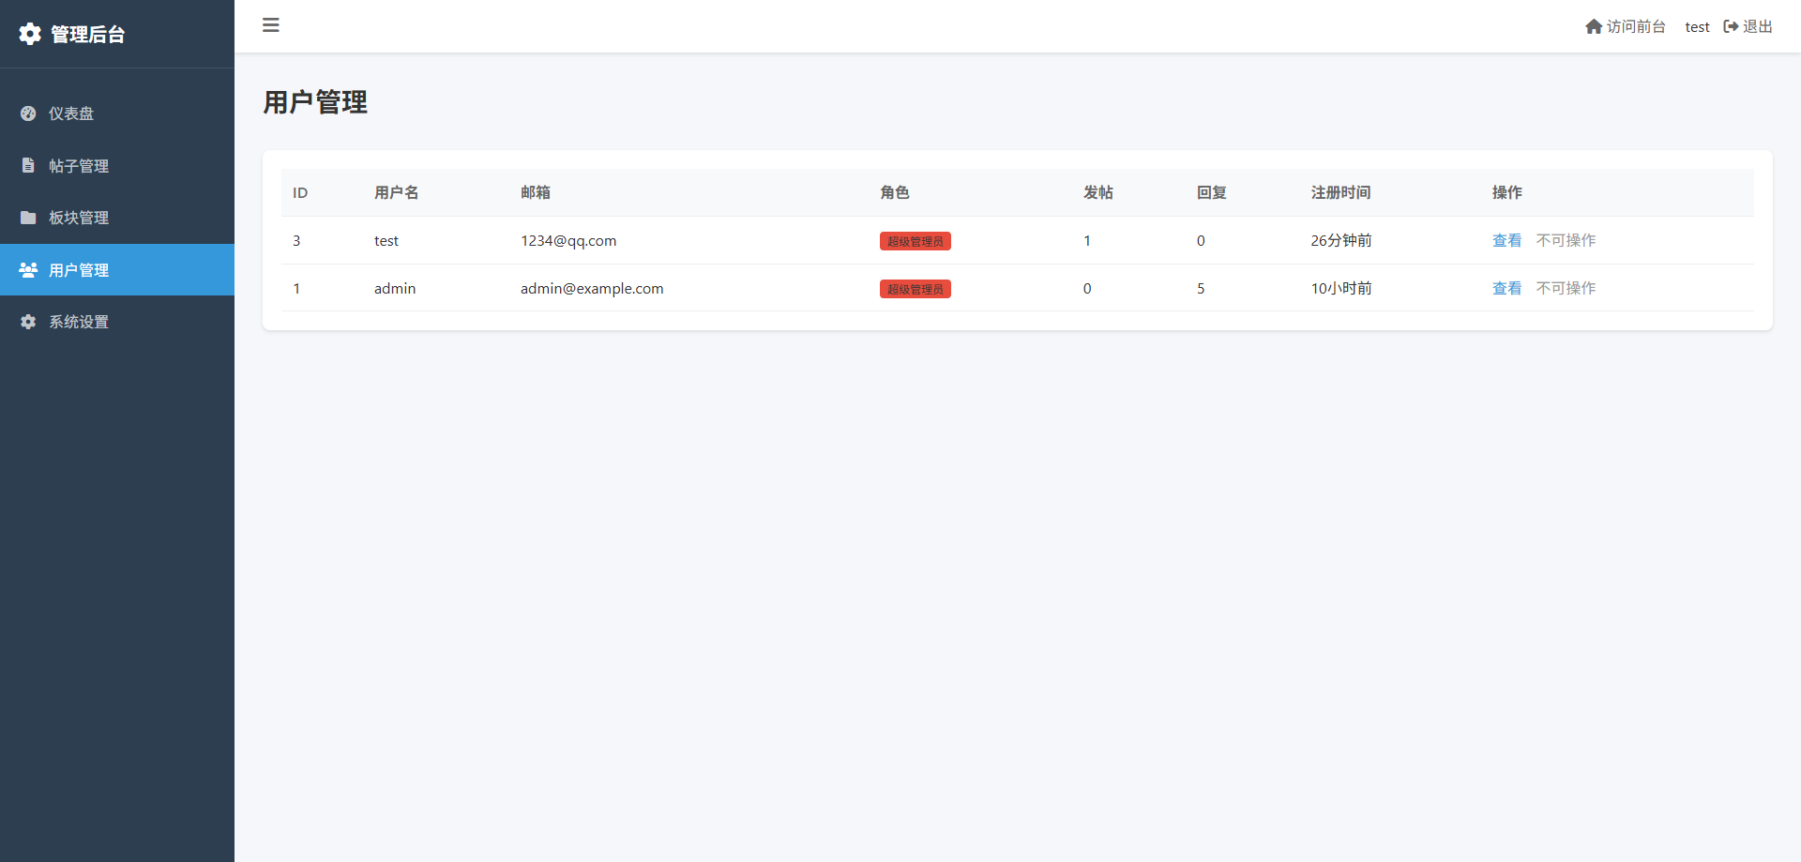The height and width of the screenshot is (862, 1801).
Task: View details of user test via 查看
Action: tap(1506, 240)
